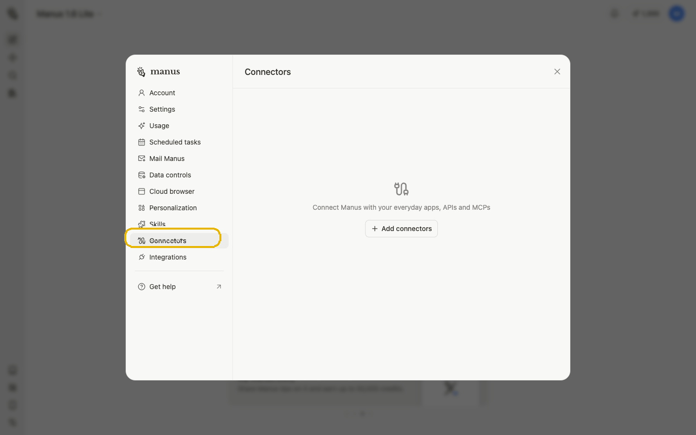Screen dimensions: 696x435
Task: View the Usage page
Action: coord(159,125)
